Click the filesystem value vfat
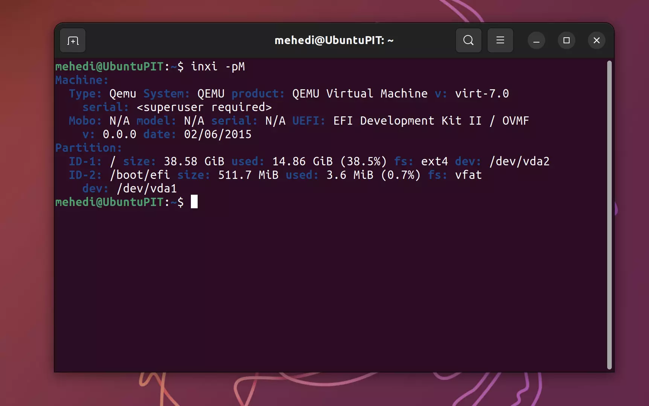This screenshot has height=406, width=649. point(468,175)
